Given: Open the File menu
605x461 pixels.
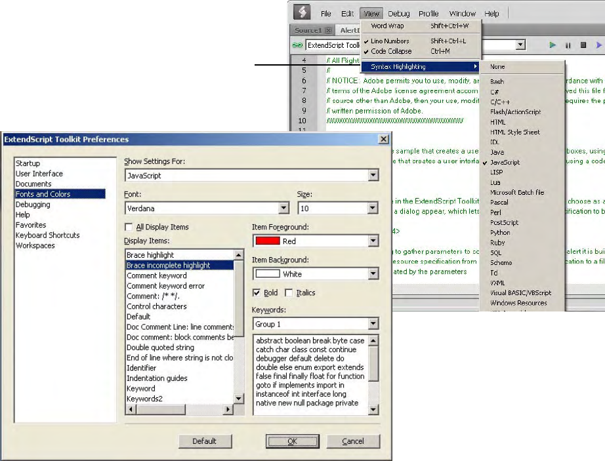Looking at the screenshot, I should (325, 14).
